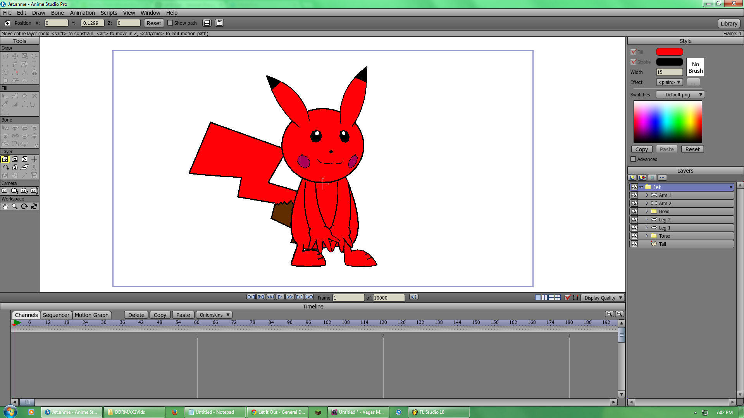Collapse the Jet group layer

tap(641, 187)
